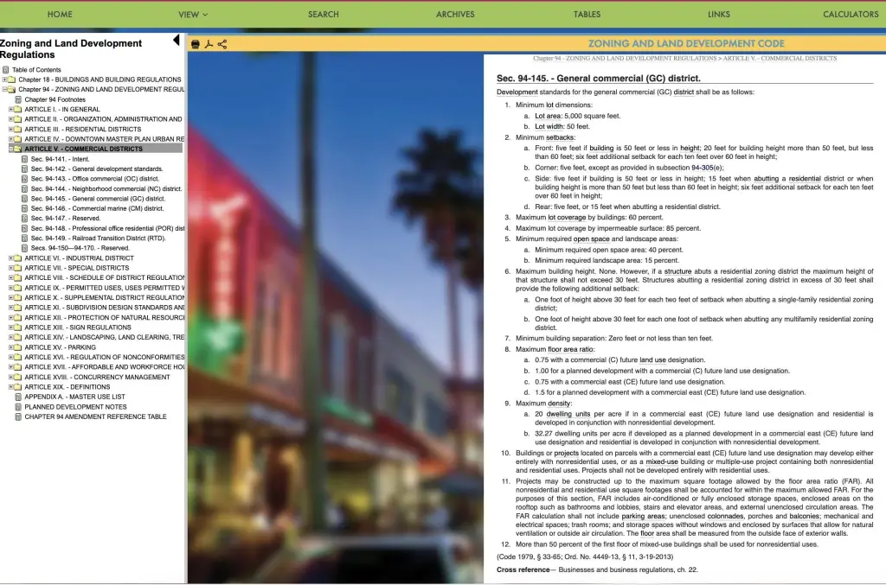
Task: Collapse the Chapter 94 tree node
Action: (x=4, y=89)
